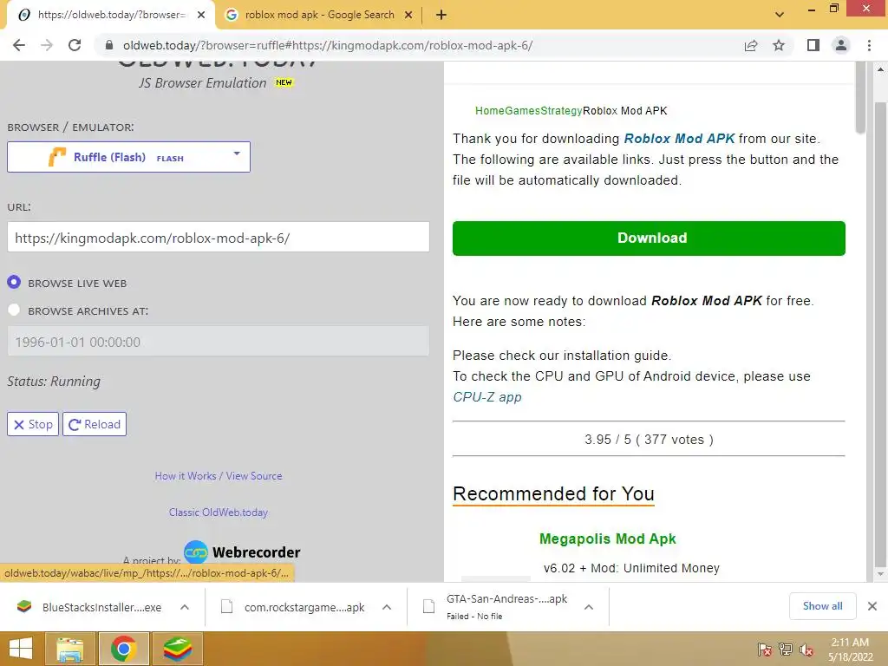This screenshot has height=666, width=888.
Task: Click the outer page scroll up arrow
Action: 881,69
